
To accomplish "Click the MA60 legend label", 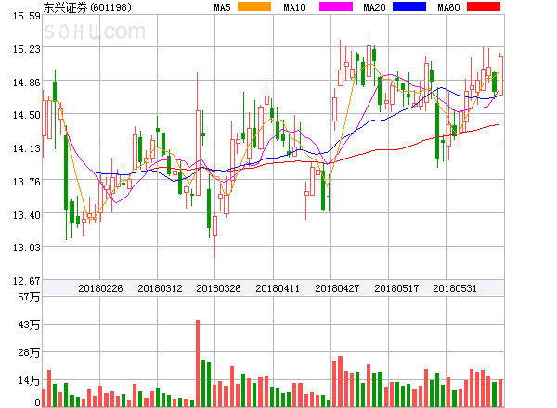I will pos(448,7).
